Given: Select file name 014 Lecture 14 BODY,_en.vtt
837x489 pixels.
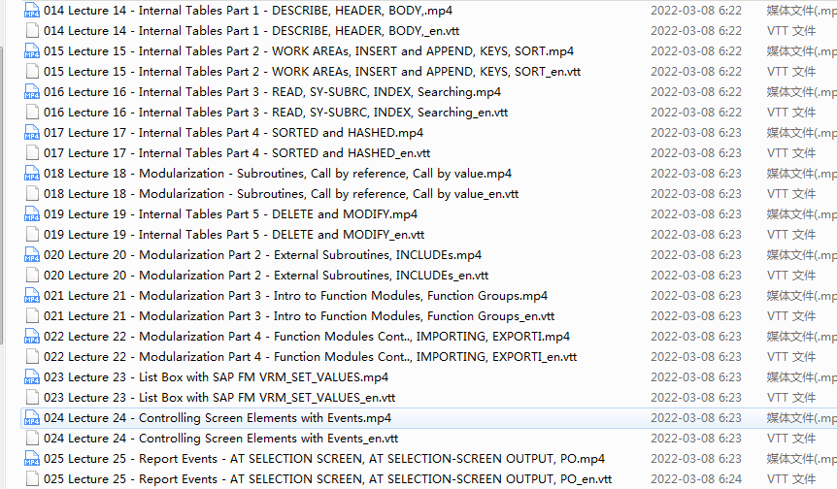Looking at the screenshot, I should 251,30.
